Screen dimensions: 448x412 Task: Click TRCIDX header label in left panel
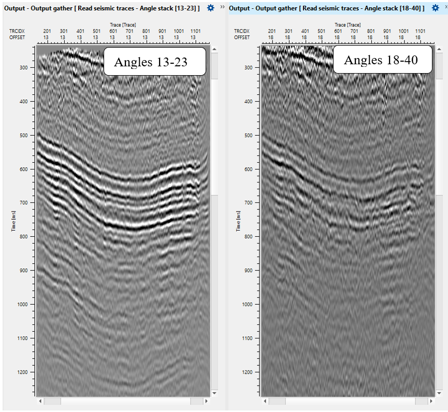pyautogui.click(x=17, y=31)
